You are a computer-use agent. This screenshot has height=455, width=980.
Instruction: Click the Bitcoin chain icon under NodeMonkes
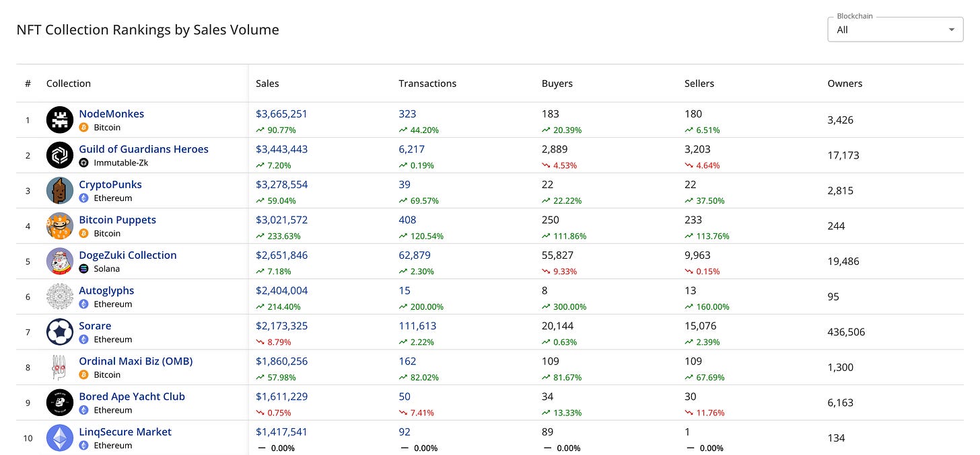tap(84, 128)
